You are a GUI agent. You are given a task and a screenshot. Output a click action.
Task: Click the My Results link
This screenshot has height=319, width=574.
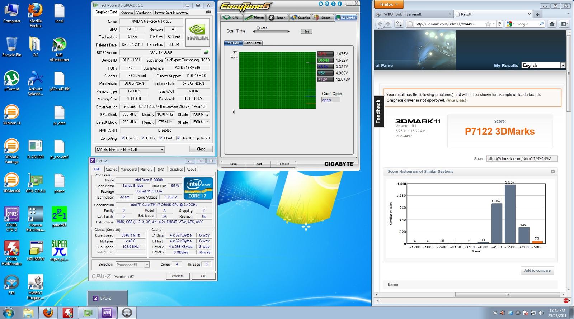(x=506, y=65)
